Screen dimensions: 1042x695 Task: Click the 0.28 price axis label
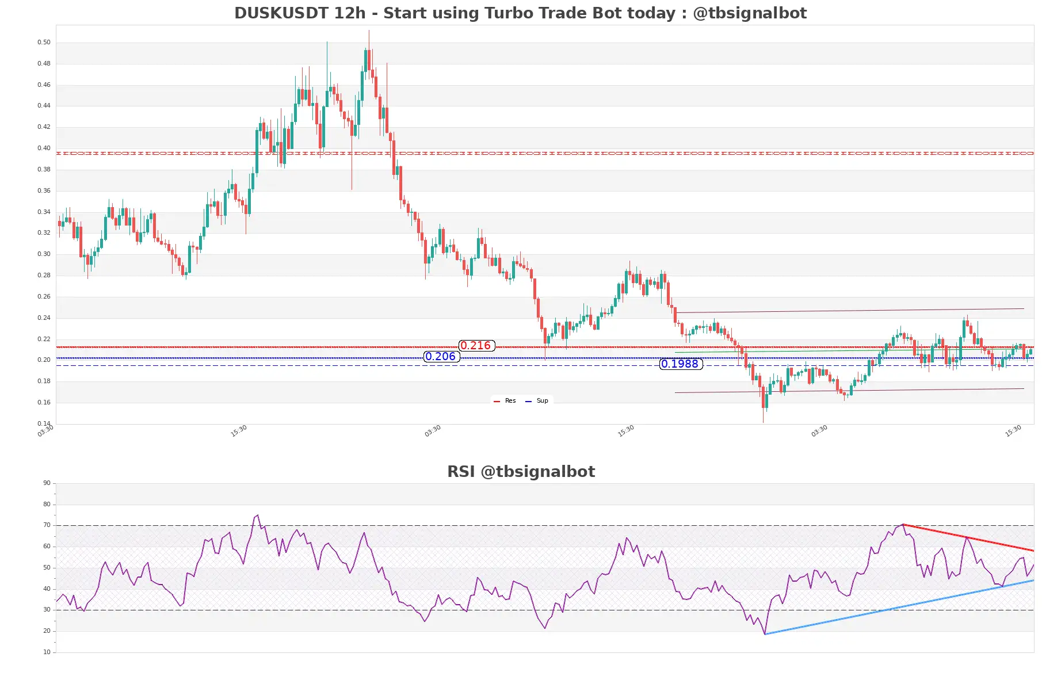[44, 276]
